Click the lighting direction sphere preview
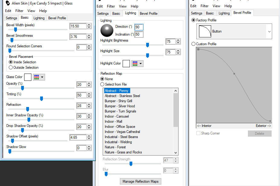The height and width of the screenshot is (186, 280). point(107,30)
